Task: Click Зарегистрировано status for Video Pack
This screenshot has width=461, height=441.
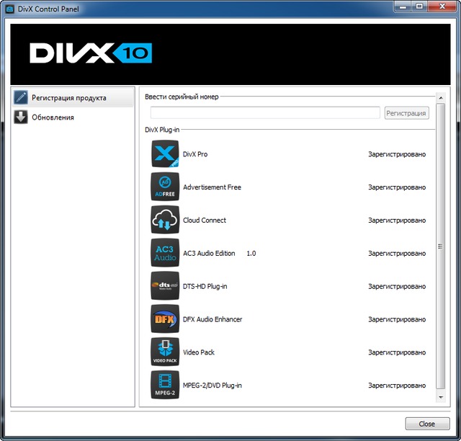Action: (x=397, y=352)
